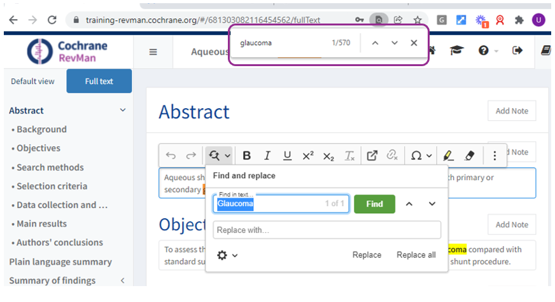The height and width of the screenshot is (302, 555).
Task: Toggle bold formatting in editor toolbar
Action: (247, 156)
